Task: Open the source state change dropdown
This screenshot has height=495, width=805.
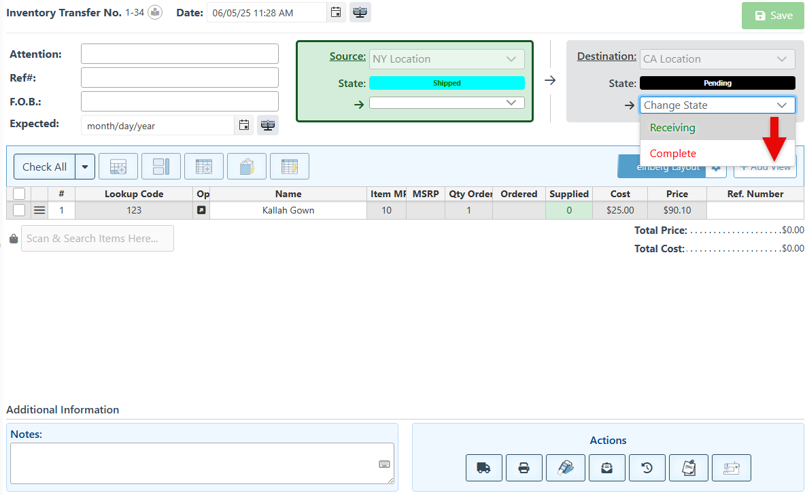Action: 447,103
